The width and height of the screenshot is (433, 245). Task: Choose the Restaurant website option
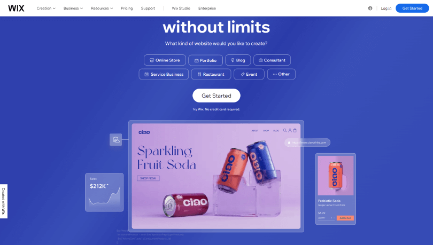(x=211, y=74)
